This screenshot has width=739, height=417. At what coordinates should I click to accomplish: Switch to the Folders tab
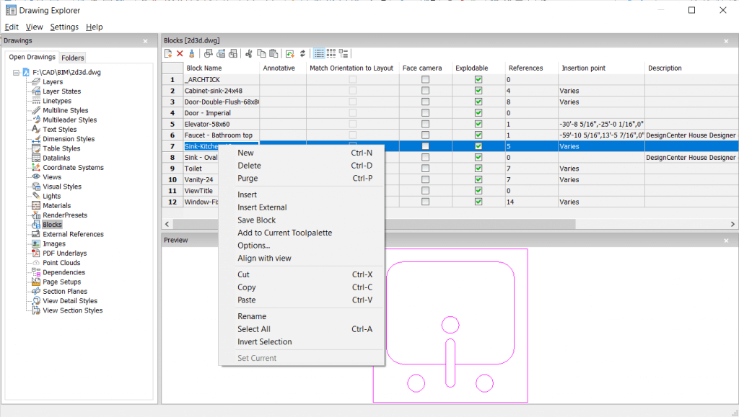[72, 57]
